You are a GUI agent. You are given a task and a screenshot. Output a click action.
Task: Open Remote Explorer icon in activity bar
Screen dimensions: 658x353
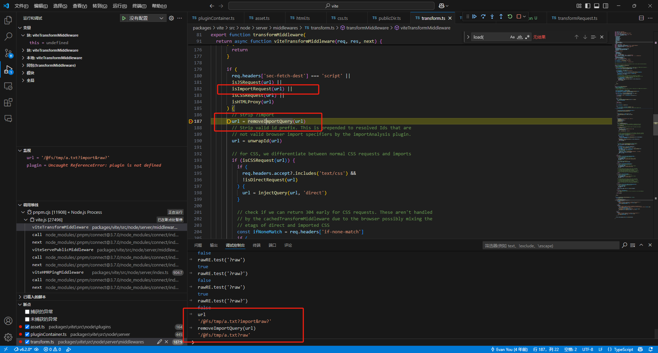pos(8,86)
